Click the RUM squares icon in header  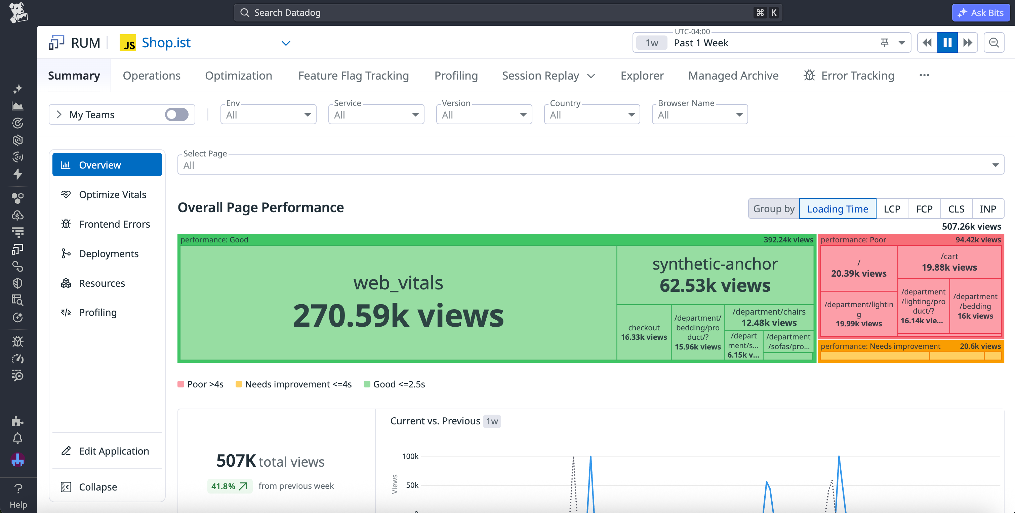(x=56, y=43)
